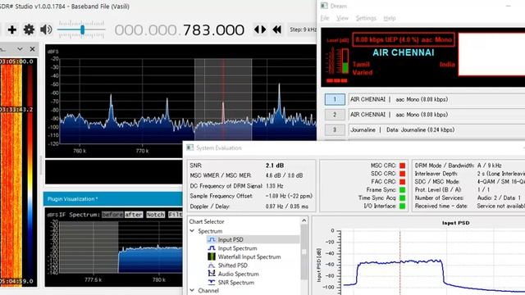
Task: Click the System Evaluation window icon
Action: (x=190, y=147)
